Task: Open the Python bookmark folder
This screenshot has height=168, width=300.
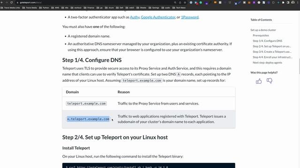Action: (x=44, y=8)
